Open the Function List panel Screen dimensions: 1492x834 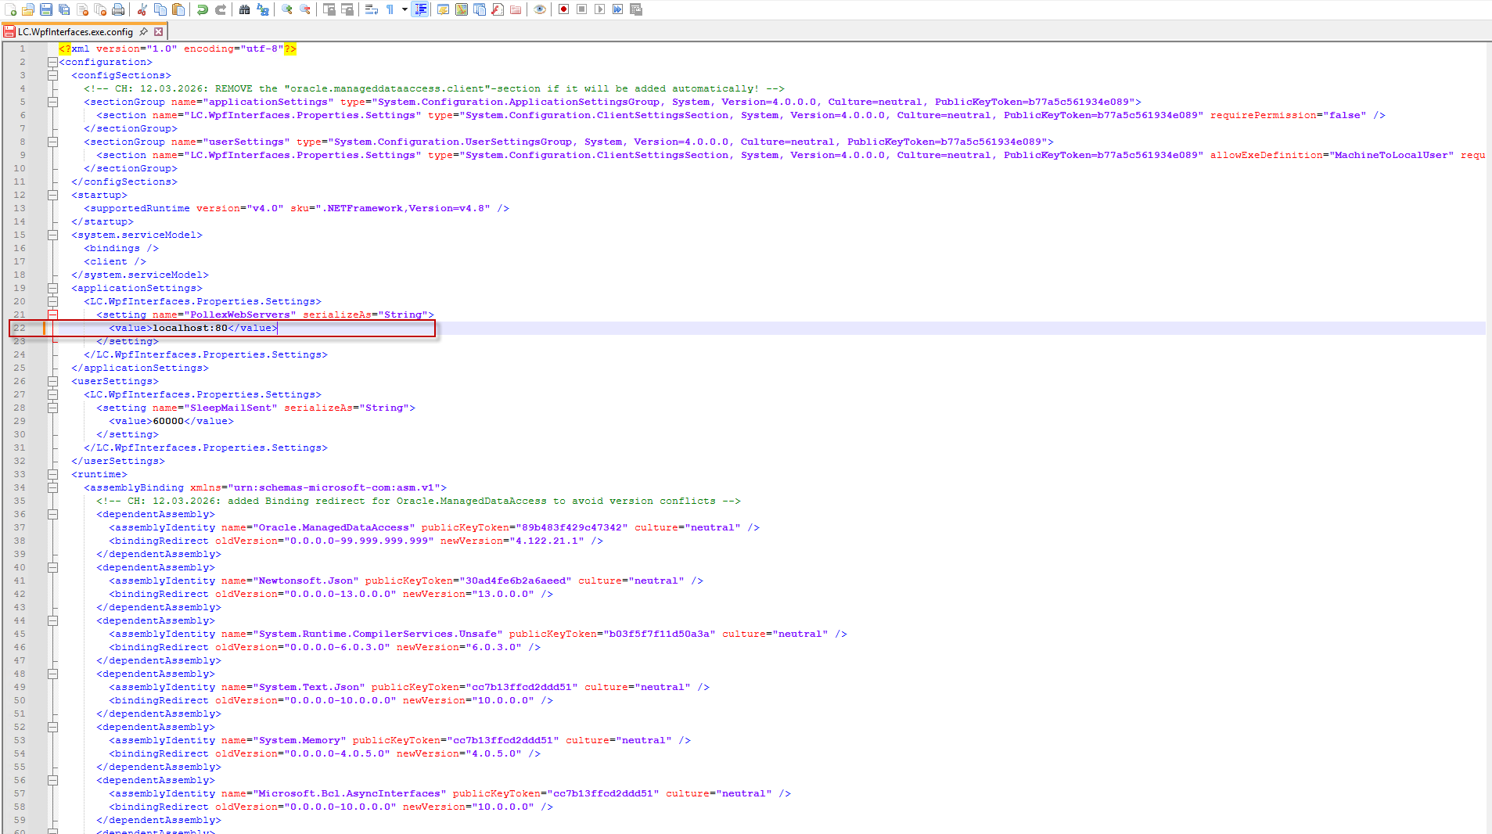[498, 9]
